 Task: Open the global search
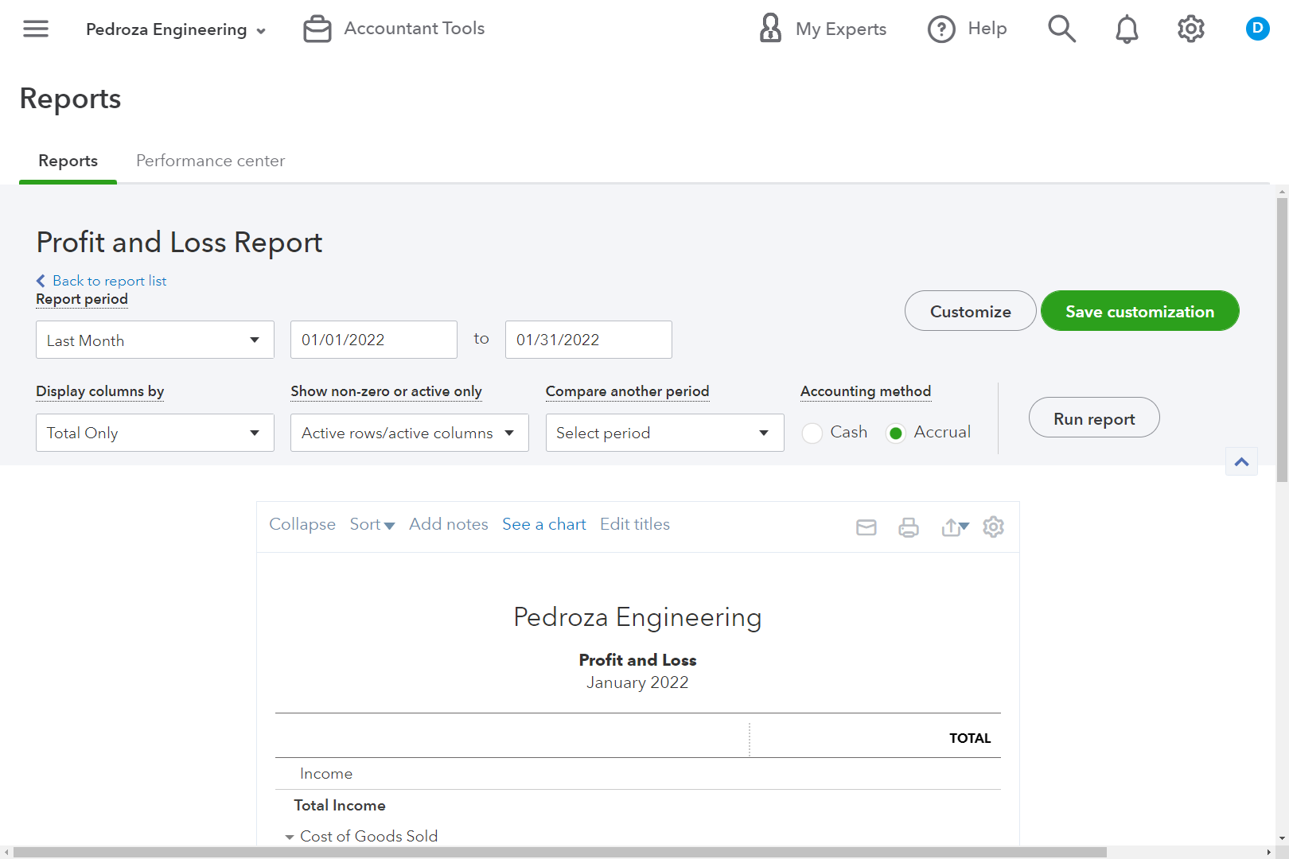pos(1061,29)
